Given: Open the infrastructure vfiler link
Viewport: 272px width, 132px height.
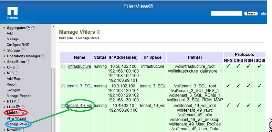Looking at the screenshot, I should 80,67.
